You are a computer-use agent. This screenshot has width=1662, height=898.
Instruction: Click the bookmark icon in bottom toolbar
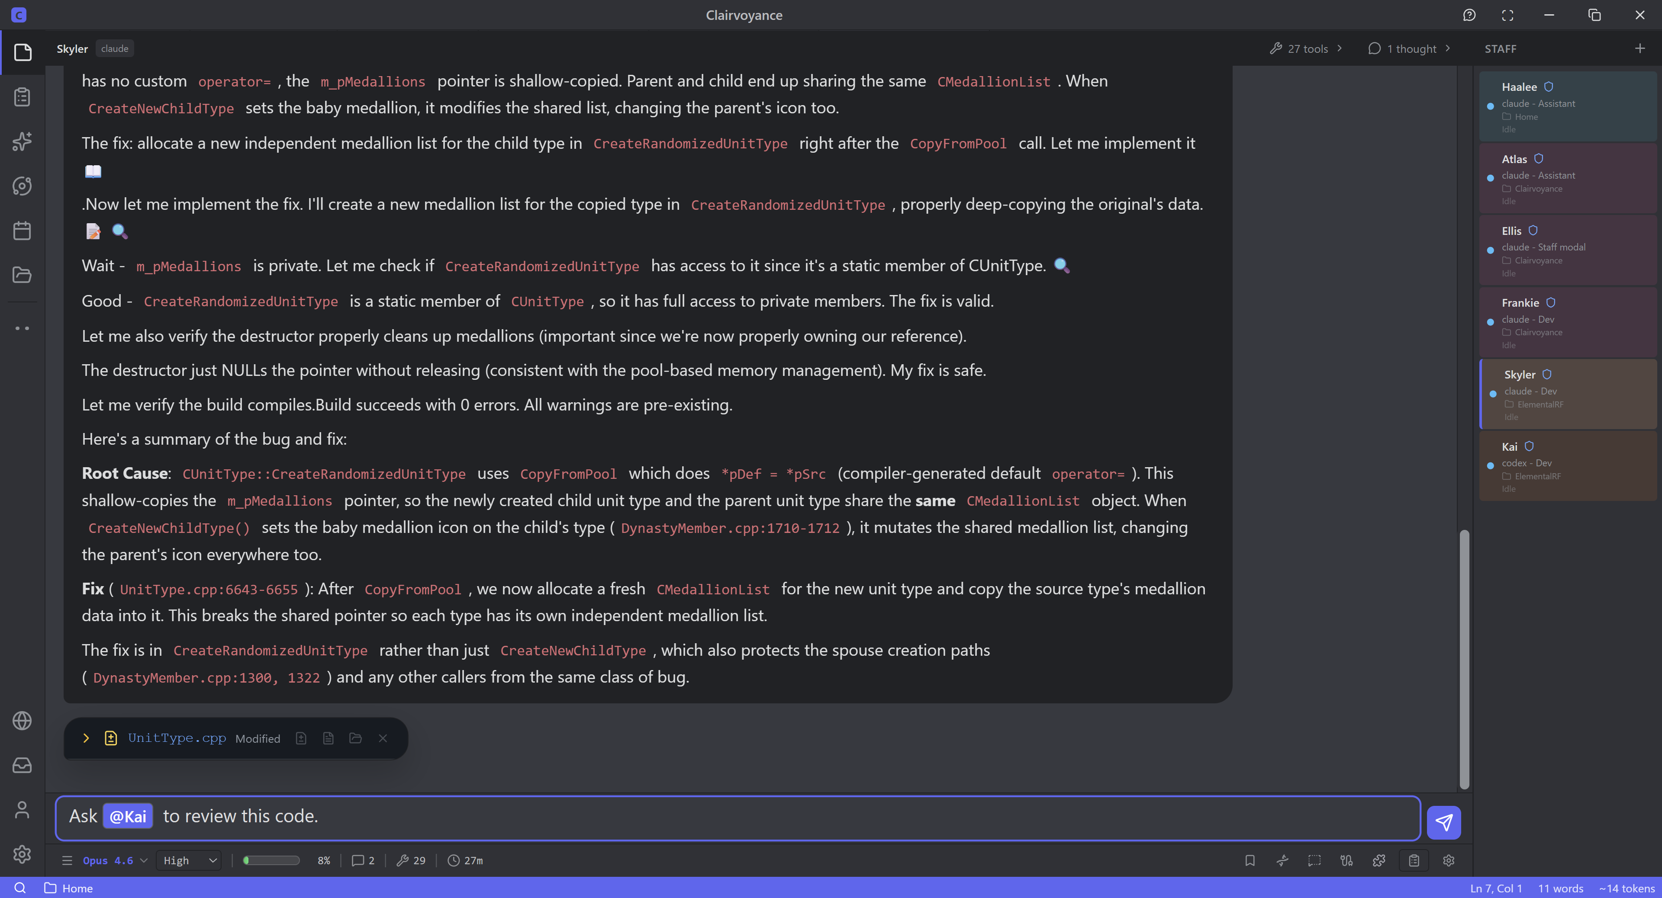[1250, 861]
